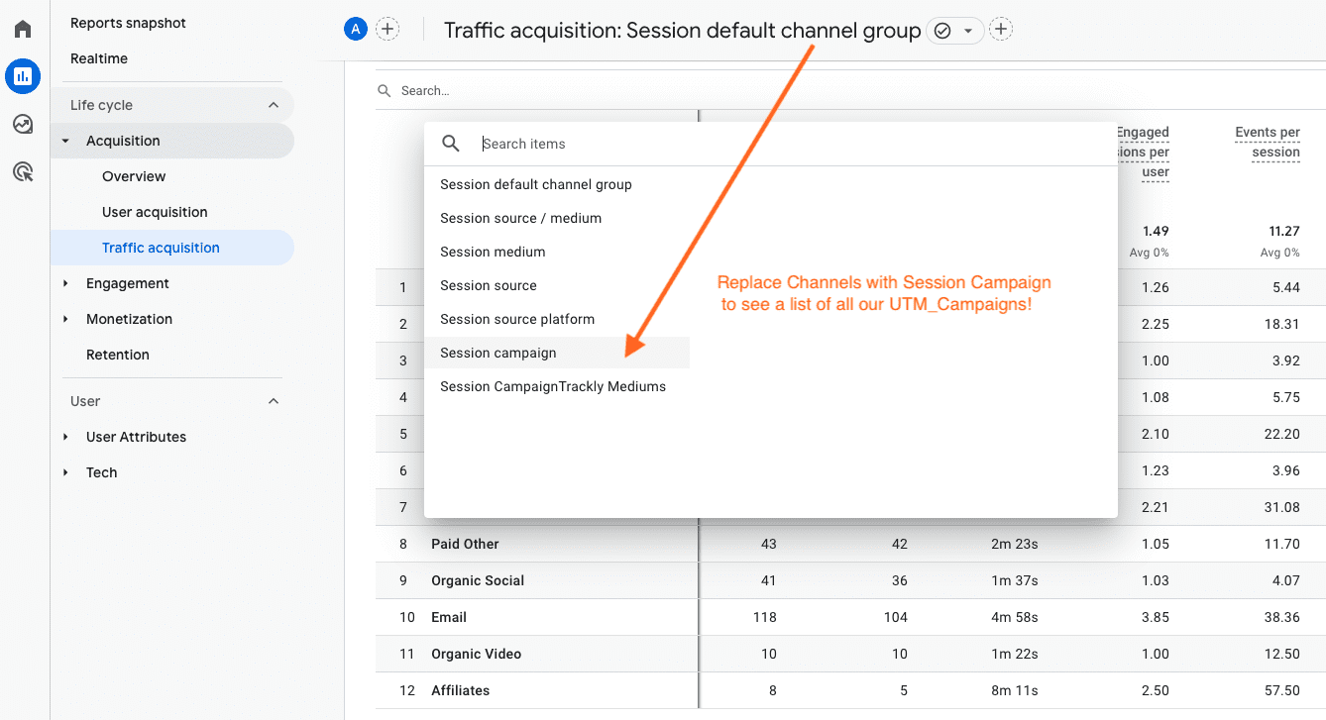Expand the Monetization menu item
Image resolution: width=1326 pixels, height=720 pixels.
[129, 319]
